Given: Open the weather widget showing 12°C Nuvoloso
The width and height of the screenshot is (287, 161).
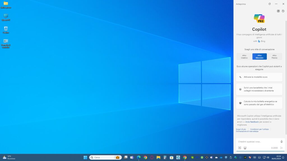Looking at the screenshot, I should [x=9, y=157].
